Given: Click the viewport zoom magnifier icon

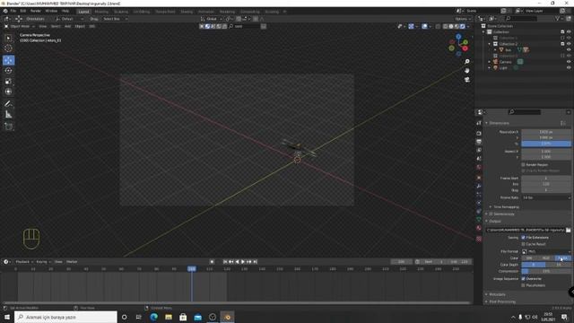Looking at the screenshot, I should coord(466,62).
